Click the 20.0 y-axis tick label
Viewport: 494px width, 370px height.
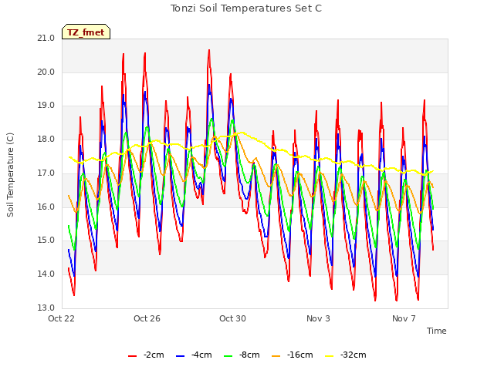(x=46, y=72)
